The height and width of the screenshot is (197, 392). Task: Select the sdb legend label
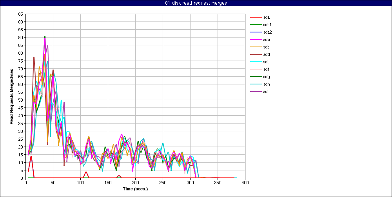[x=266, y=39]
